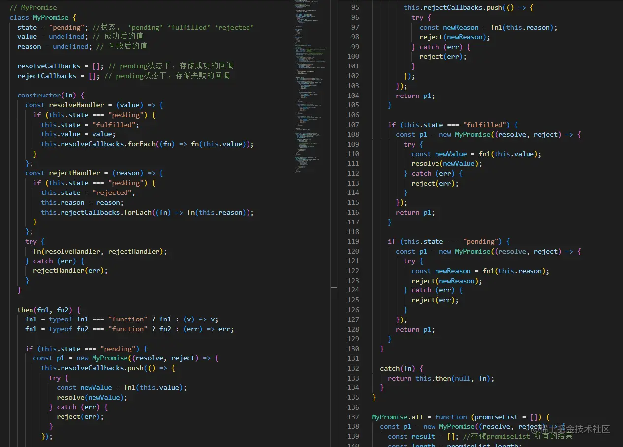Click the 'this.value = value;' line
Image resolution: width=623 pixels, height=447 pixels.
[x=78, y=134]
